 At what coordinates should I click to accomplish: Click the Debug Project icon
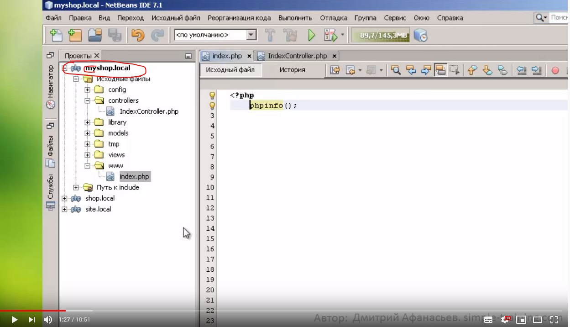tap(330, 35)
